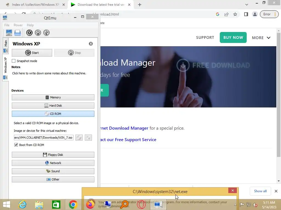Open the Windows Start button
The height and width of the screenshot is (210, 281).
(6, 205)
